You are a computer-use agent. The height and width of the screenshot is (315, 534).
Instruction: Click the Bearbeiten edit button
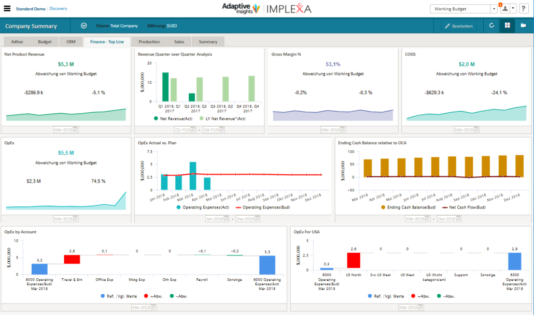tap(459, 26)
